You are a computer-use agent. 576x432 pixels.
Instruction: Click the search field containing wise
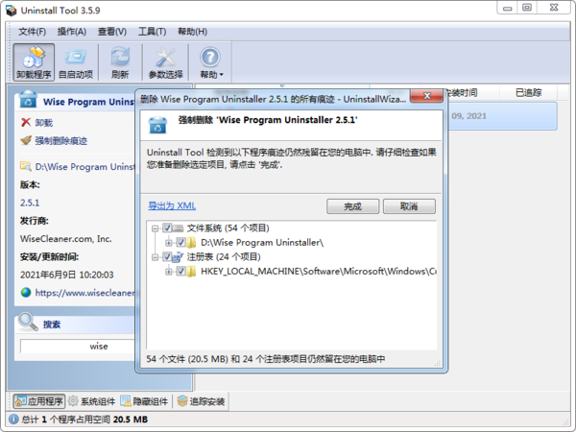pos(78,346)
